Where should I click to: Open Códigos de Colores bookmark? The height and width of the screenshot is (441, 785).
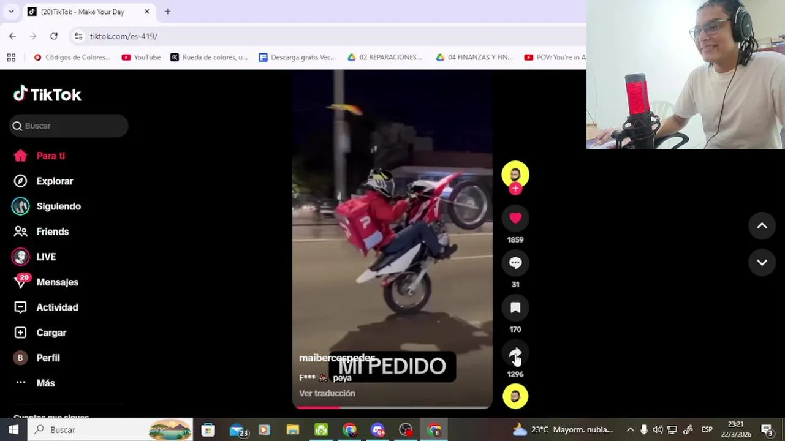(x=72, y=57)
